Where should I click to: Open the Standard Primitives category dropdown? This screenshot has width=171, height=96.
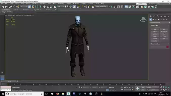point(160,22)
